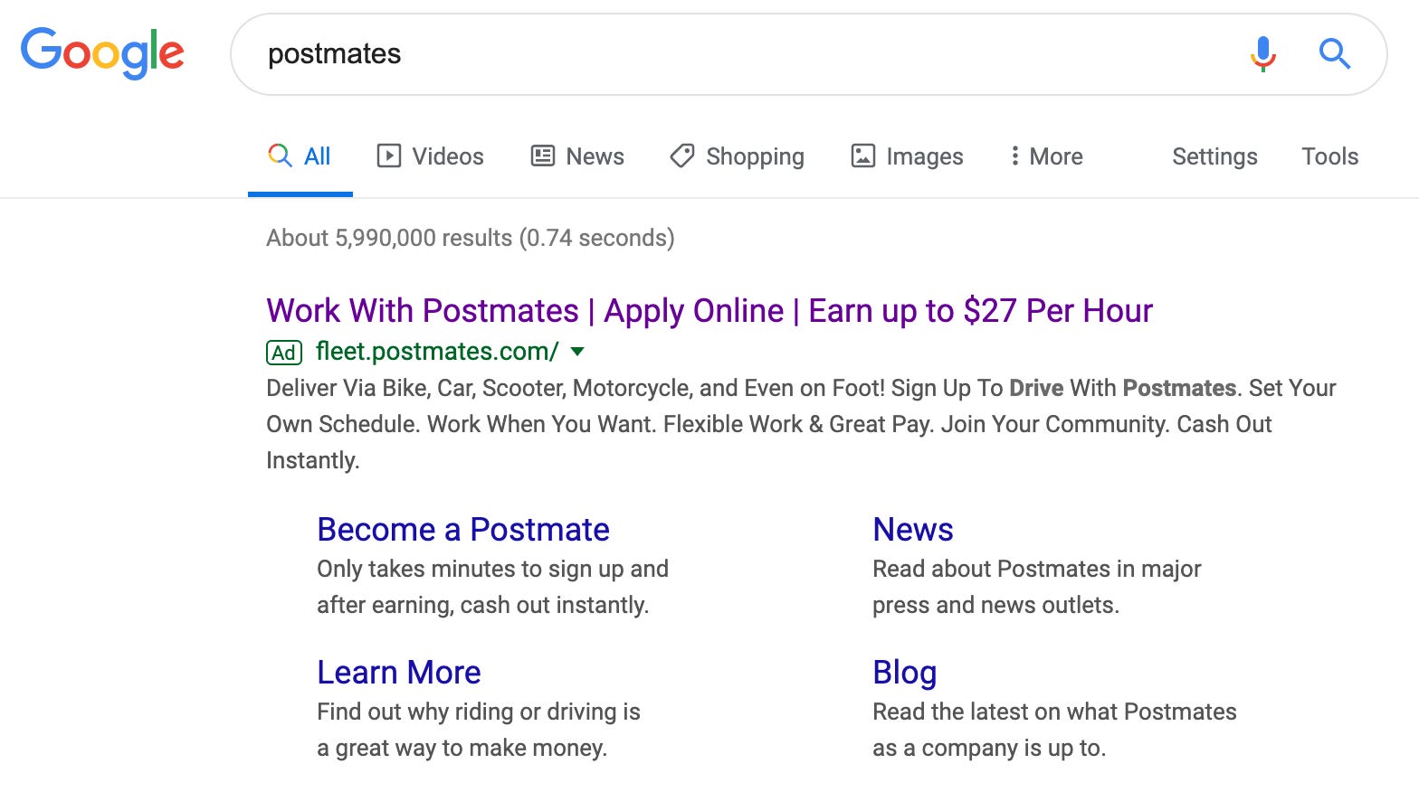Click the three-dot More icon
Image resolution: width=1419 pixels, height=792 pixels.
tap(1014, 156)
